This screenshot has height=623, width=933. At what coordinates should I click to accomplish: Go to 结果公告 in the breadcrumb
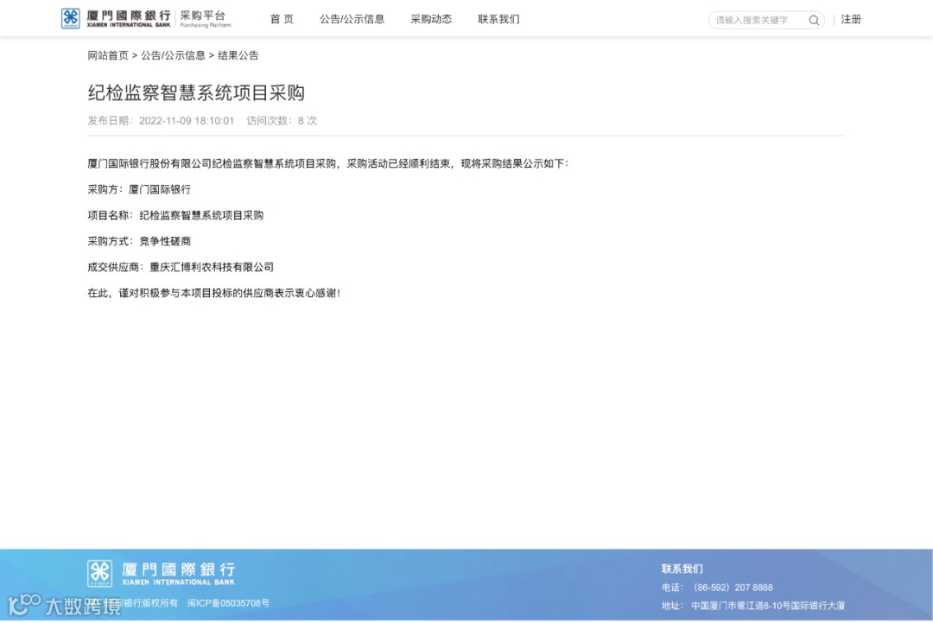(238, 55)
